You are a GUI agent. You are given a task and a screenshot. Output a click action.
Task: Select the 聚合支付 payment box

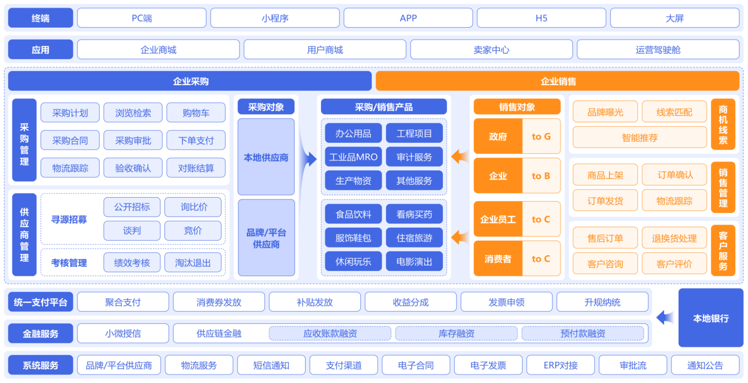[x=123, y=302]
